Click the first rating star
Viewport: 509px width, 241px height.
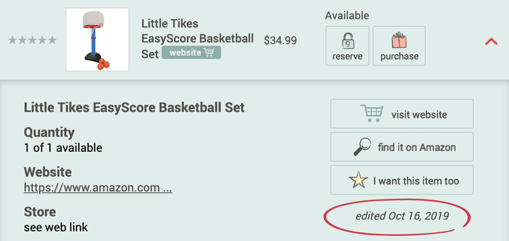click(x=12, y=40)
